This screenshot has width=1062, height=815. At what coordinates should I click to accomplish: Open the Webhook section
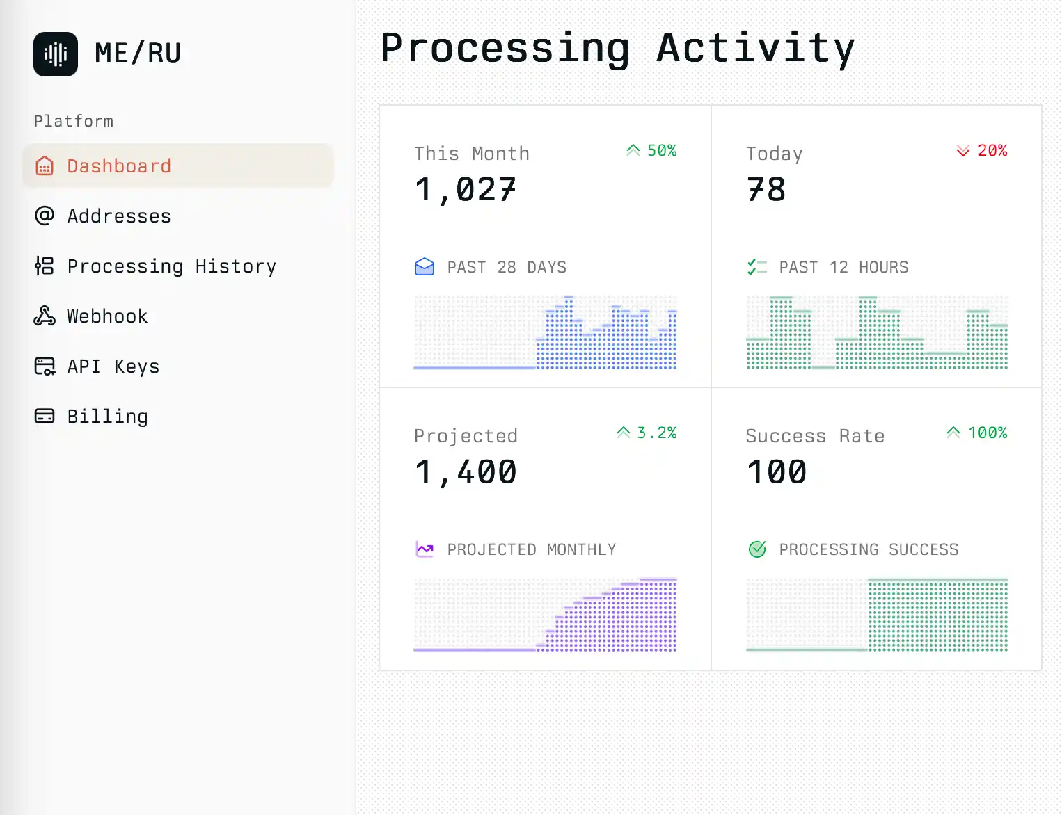[107, 316]
